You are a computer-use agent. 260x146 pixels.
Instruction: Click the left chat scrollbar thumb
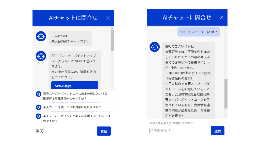click(x=112, y=41)
